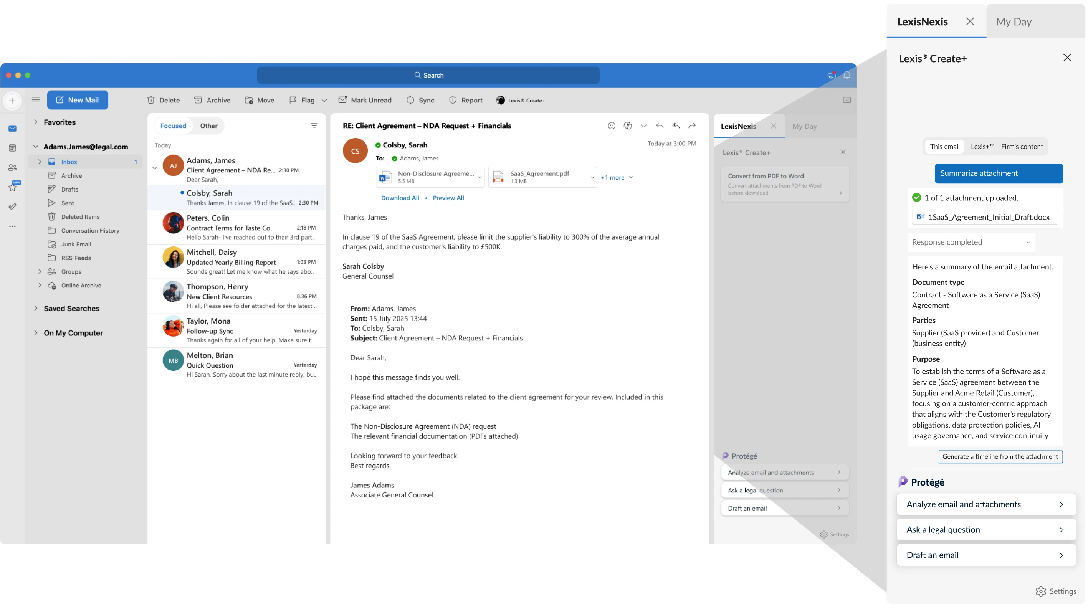Open the notifications bell icon
The height and width of the screenshot is (608, 1088).
[847, 75]
